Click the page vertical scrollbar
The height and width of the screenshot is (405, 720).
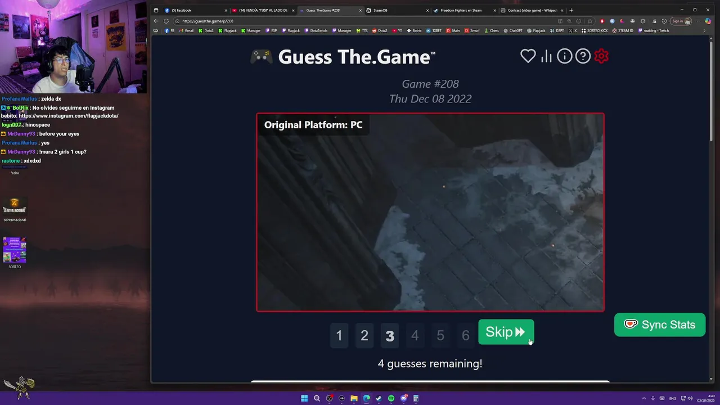pos(711,90)
